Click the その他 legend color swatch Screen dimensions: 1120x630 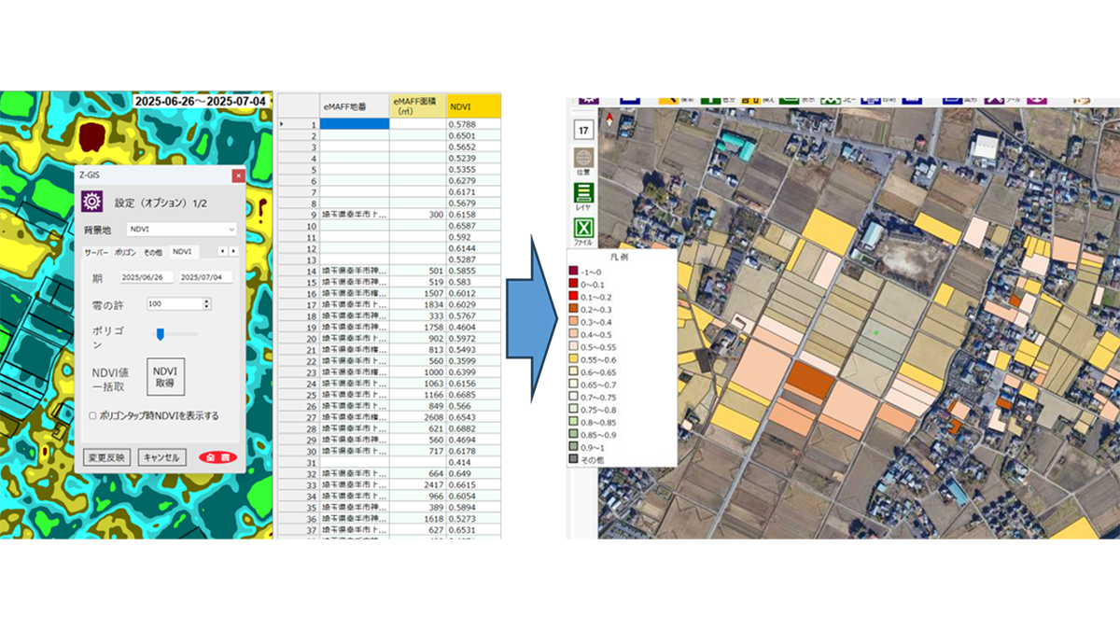click(574, 460)
